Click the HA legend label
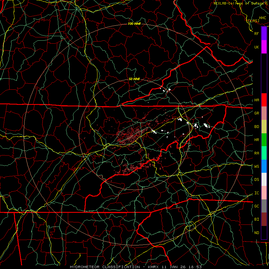 pyautogui.click(x=257, y=100)
